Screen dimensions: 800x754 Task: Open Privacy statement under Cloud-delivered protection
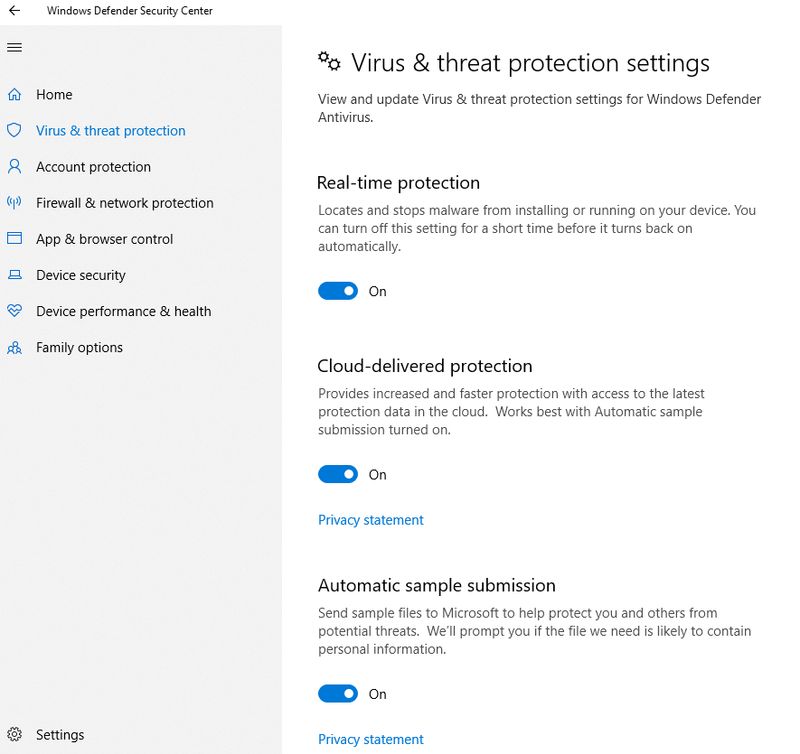click(x=371, y=520)
